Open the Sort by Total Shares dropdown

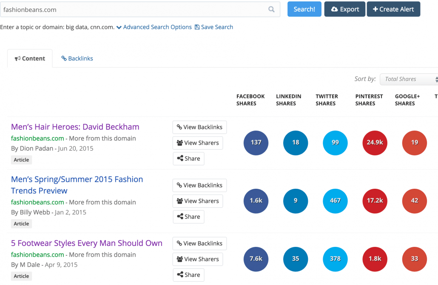click(409, 79)
